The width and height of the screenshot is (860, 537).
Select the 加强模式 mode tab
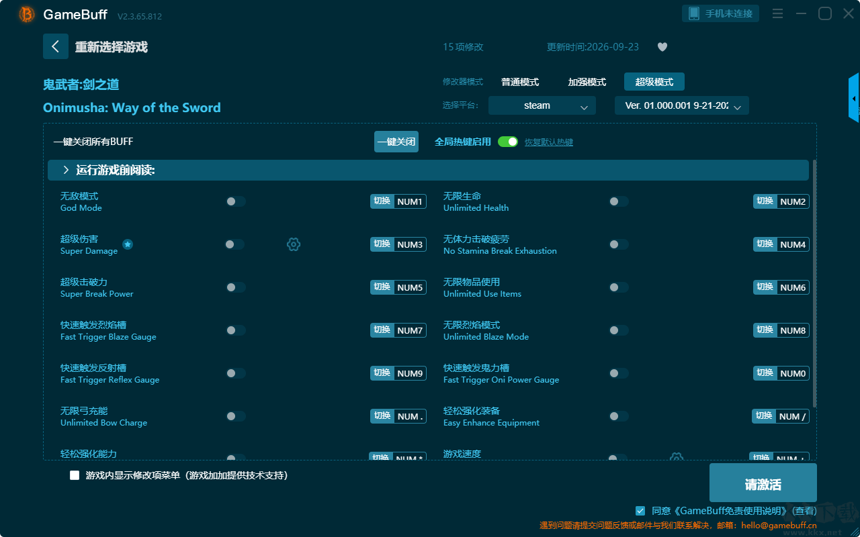pyautogui.click(x=587, y=82)
